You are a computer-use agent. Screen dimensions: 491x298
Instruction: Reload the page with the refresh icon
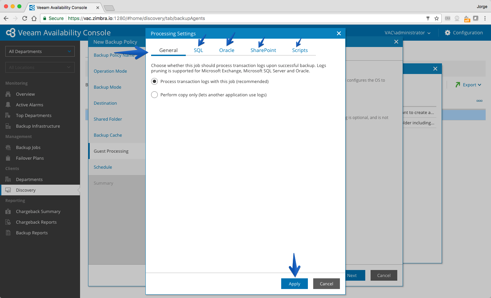(25, 18)
